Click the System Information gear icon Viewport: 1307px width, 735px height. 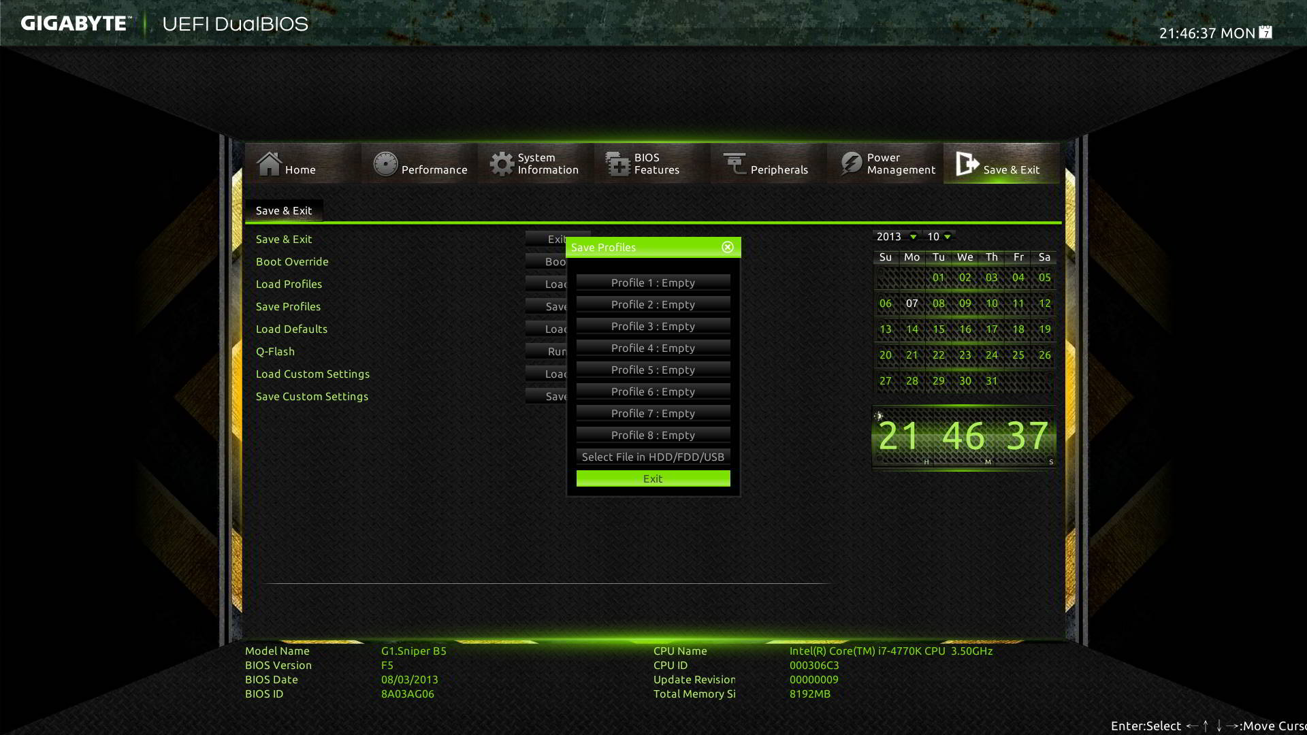coord(502,164)
